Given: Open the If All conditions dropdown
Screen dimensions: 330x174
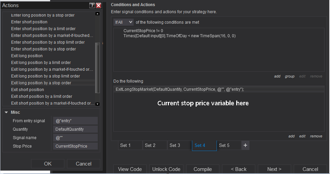Looking at the screenshot, I should (x=124, y=22).
